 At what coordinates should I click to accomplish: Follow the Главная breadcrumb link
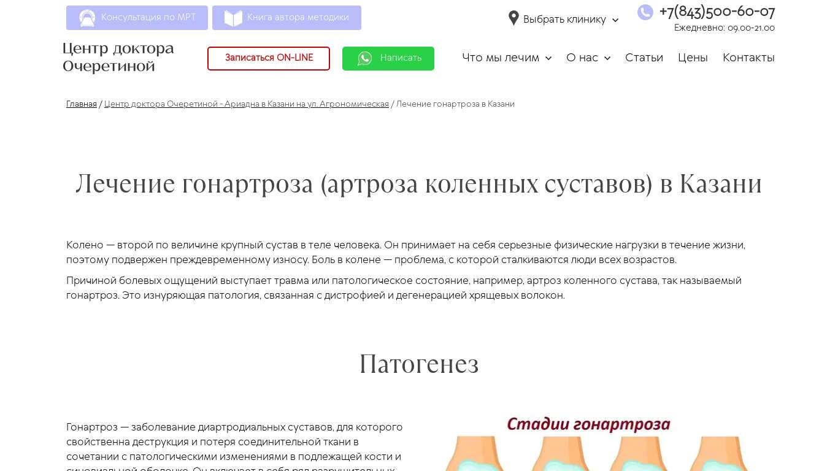tap(81, 104)
